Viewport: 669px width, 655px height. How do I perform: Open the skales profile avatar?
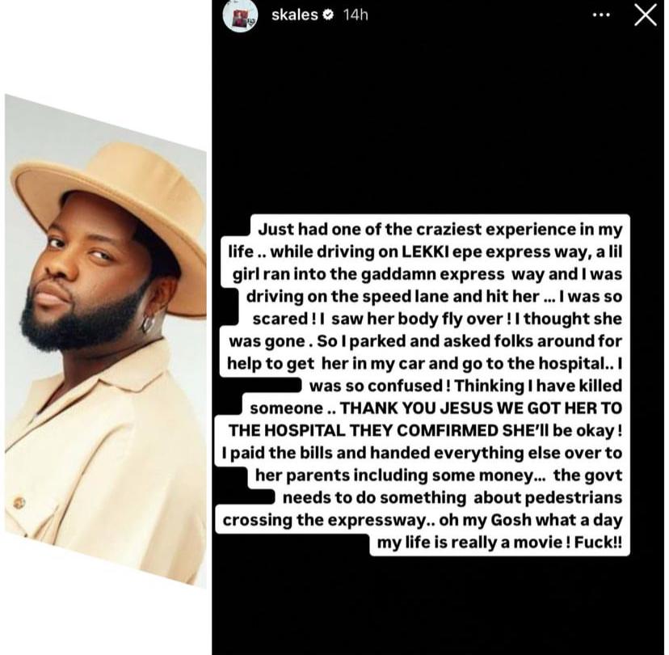pos(240,16)
